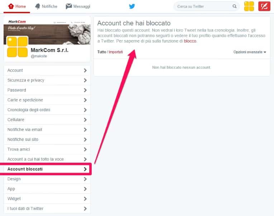Click the chevron beside Design

tap(85, 179)
